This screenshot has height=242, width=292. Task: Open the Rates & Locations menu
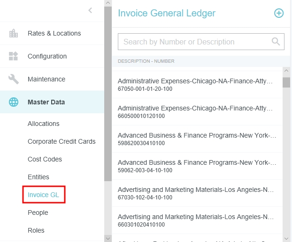pyautogui.click(x=54, y=33)
